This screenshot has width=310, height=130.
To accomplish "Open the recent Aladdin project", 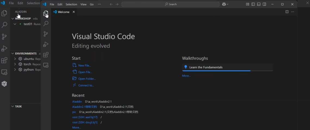I will pyautogui.click(x=77, y=102).
